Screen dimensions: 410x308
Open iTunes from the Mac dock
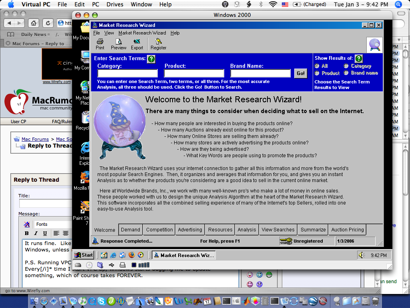click(82, 301)
